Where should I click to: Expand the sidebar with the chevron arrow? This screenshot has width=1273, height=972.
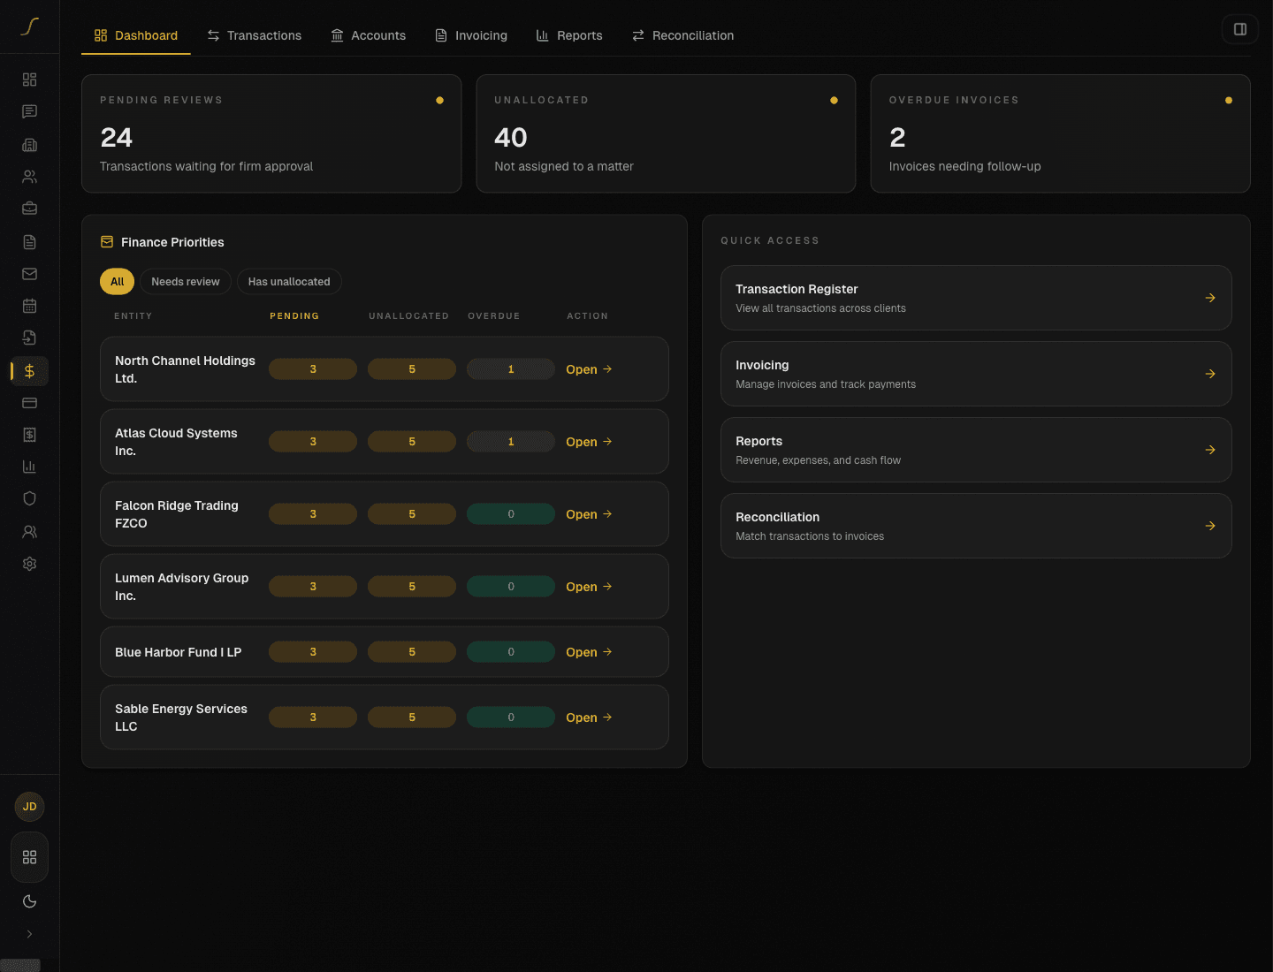point(29,934)
